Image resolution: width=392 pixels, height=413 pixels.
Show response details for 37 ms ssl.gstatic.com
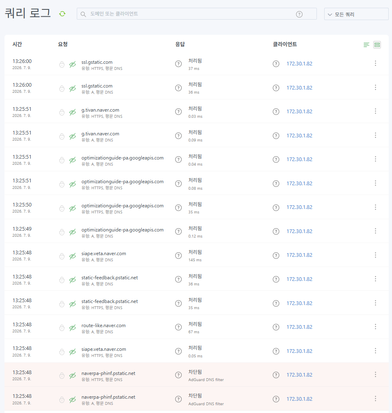178,64
